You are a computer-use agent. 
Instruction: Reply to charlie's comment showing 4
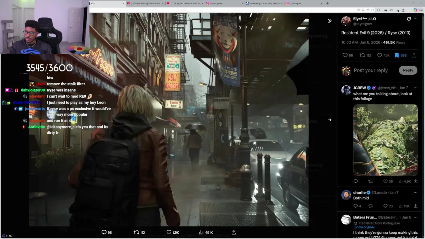tap(357, 206)
